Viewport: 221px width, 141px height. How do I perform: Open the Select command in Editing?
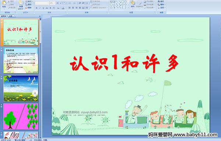tap(161, 8)
